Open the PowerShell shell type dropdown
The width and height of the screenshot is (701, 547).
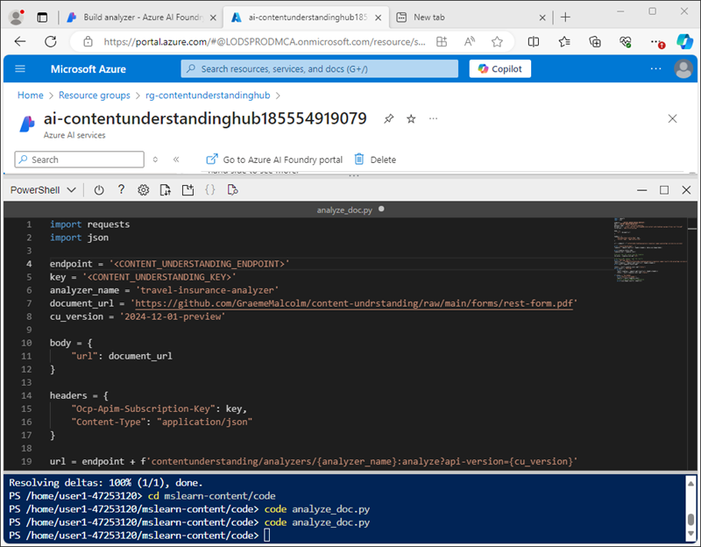pyautogui.click(x=43, y=190)
